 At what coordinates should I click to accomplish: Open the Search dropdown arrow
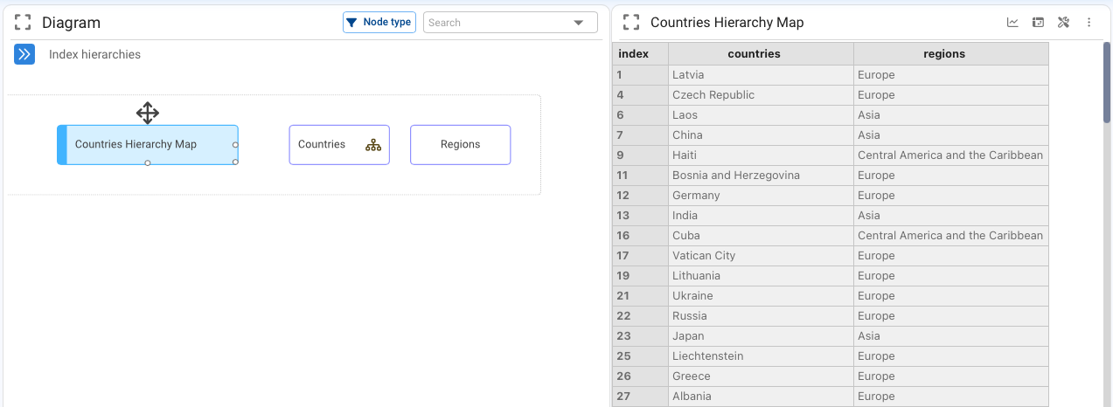[x=578, y=23]
